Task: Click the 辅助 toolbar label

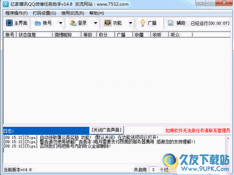Action: click(x=181, y=23)
